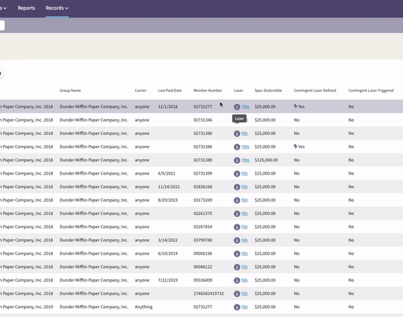Viewport: 403px width, 317px height.
Task: Open the Records dropdown menu
Action: pyautogui.click(x=57, y=8)
